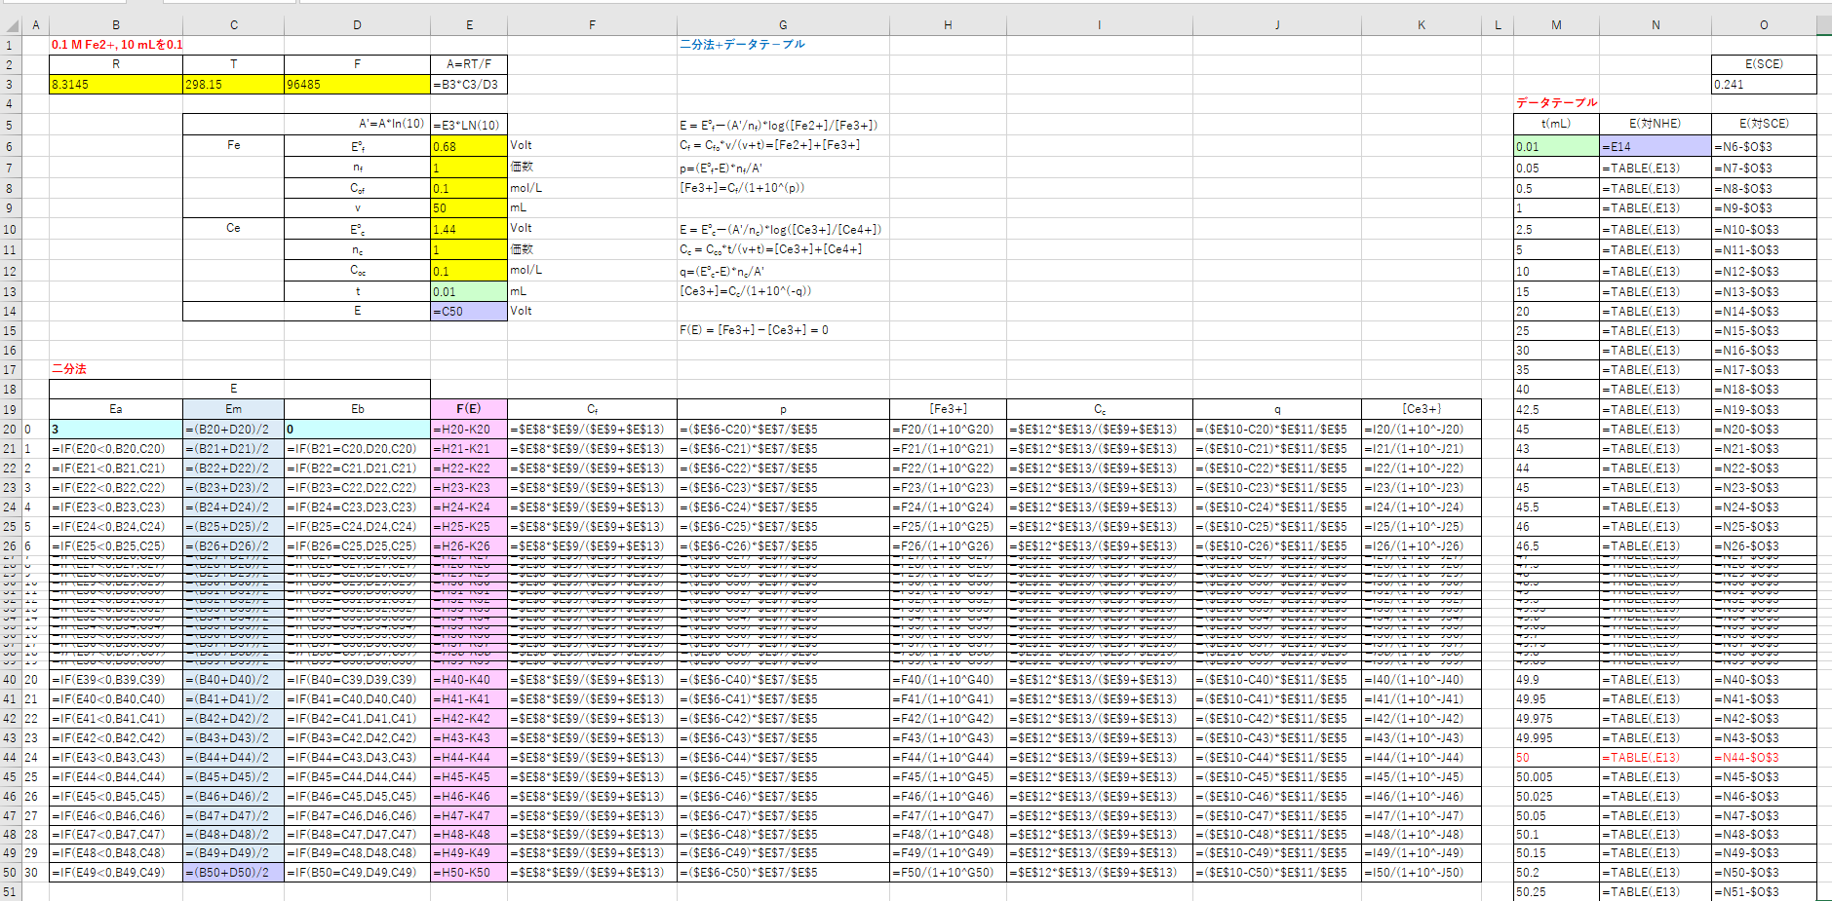Click the yellow cell containing 8.3145
Viewport: 1832px width, 901px height.
point(116,85)
